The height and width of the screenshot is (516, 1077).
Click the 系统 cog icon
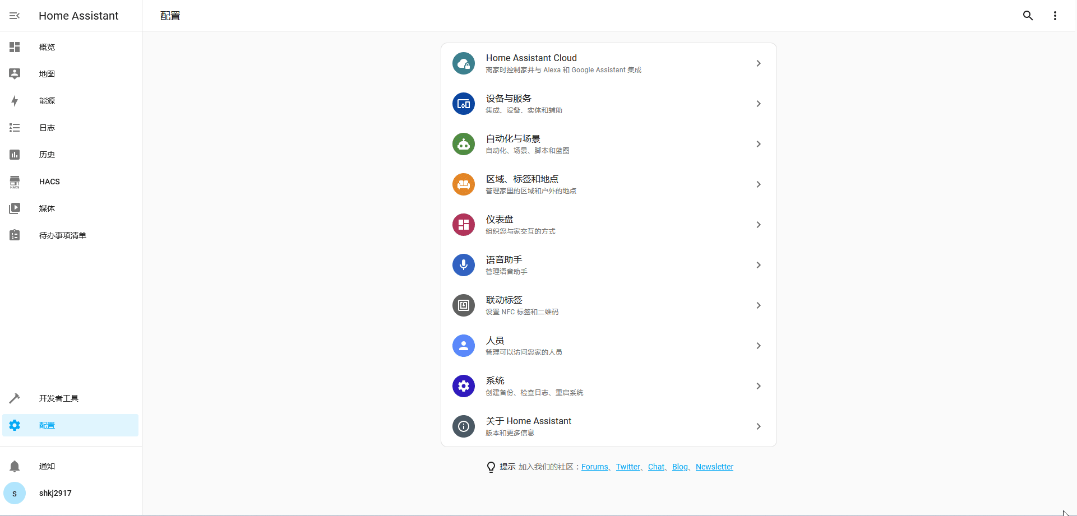coord(464,386)
